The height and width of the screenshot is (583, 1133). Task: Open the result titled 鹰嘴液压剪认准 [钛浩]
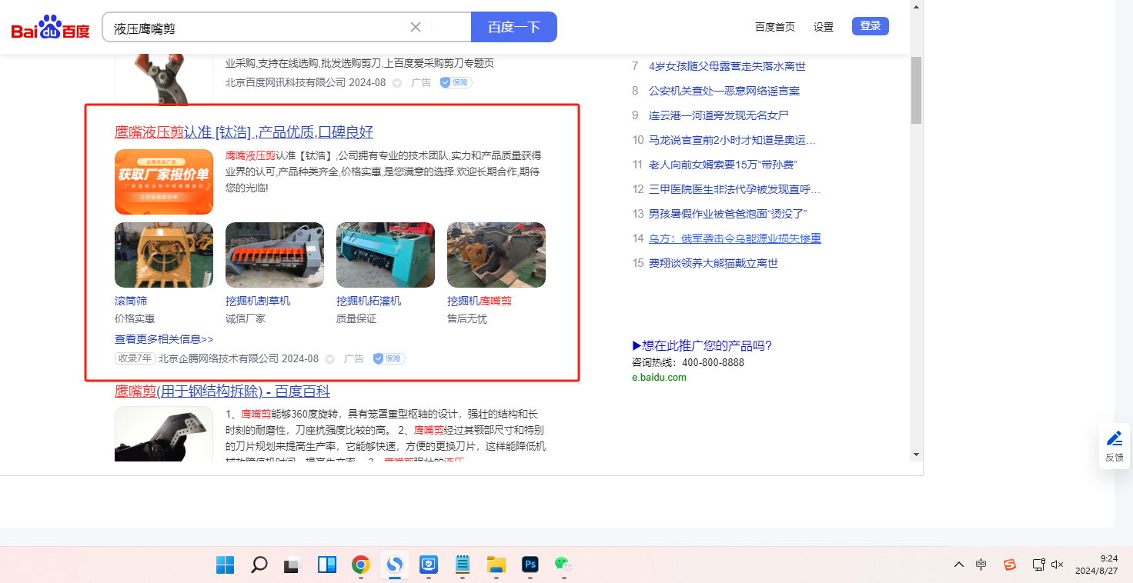point(244,132)
